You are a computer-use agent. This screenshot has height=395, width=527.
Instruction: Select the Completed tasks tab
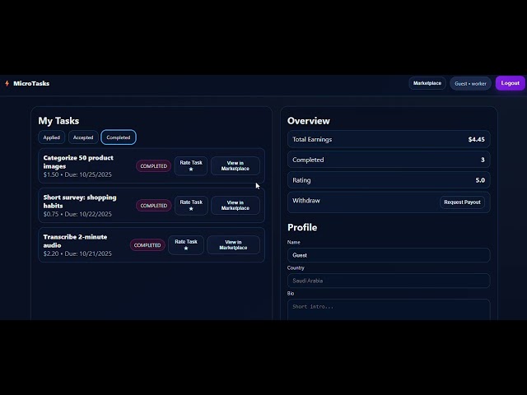119,137
